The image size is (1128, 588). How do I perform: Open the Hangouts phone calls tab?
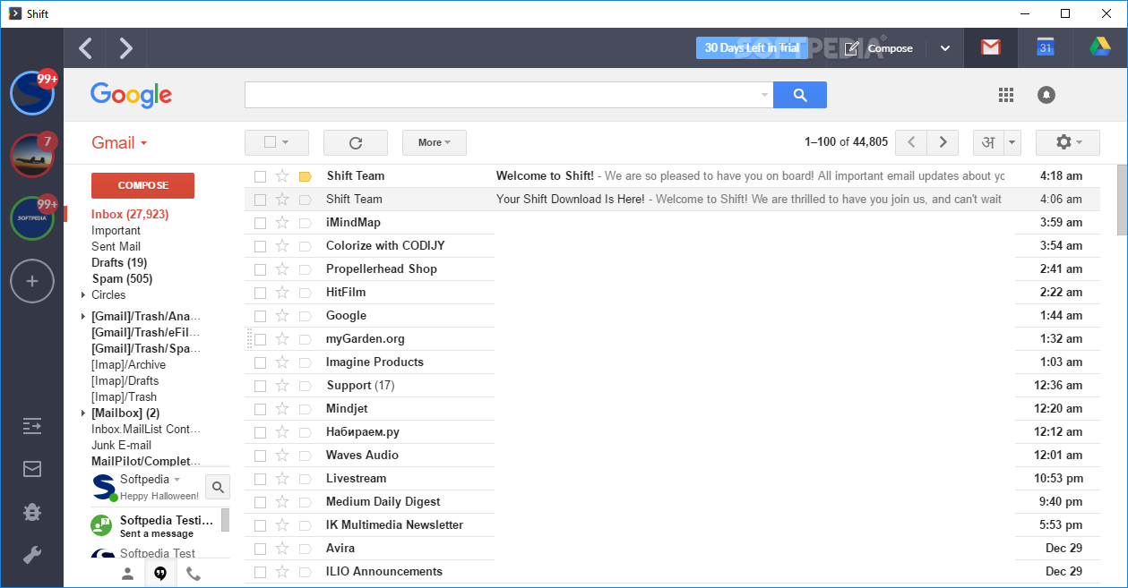(x=194, y=574)
